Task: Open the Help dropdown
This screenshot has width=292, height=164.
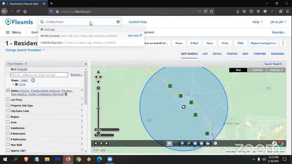Action: [x=257, y=22]
